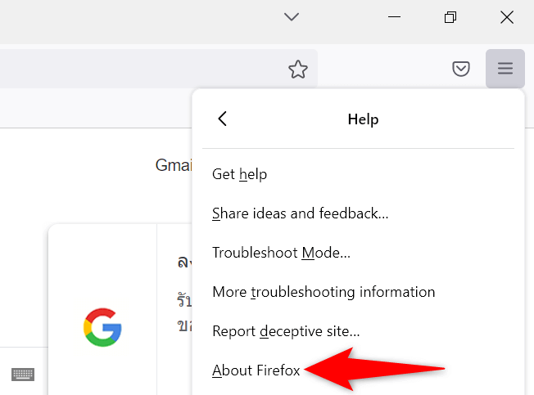Select Get help menu entry
The width and height of the screenshot is (534, 395).
358,174
